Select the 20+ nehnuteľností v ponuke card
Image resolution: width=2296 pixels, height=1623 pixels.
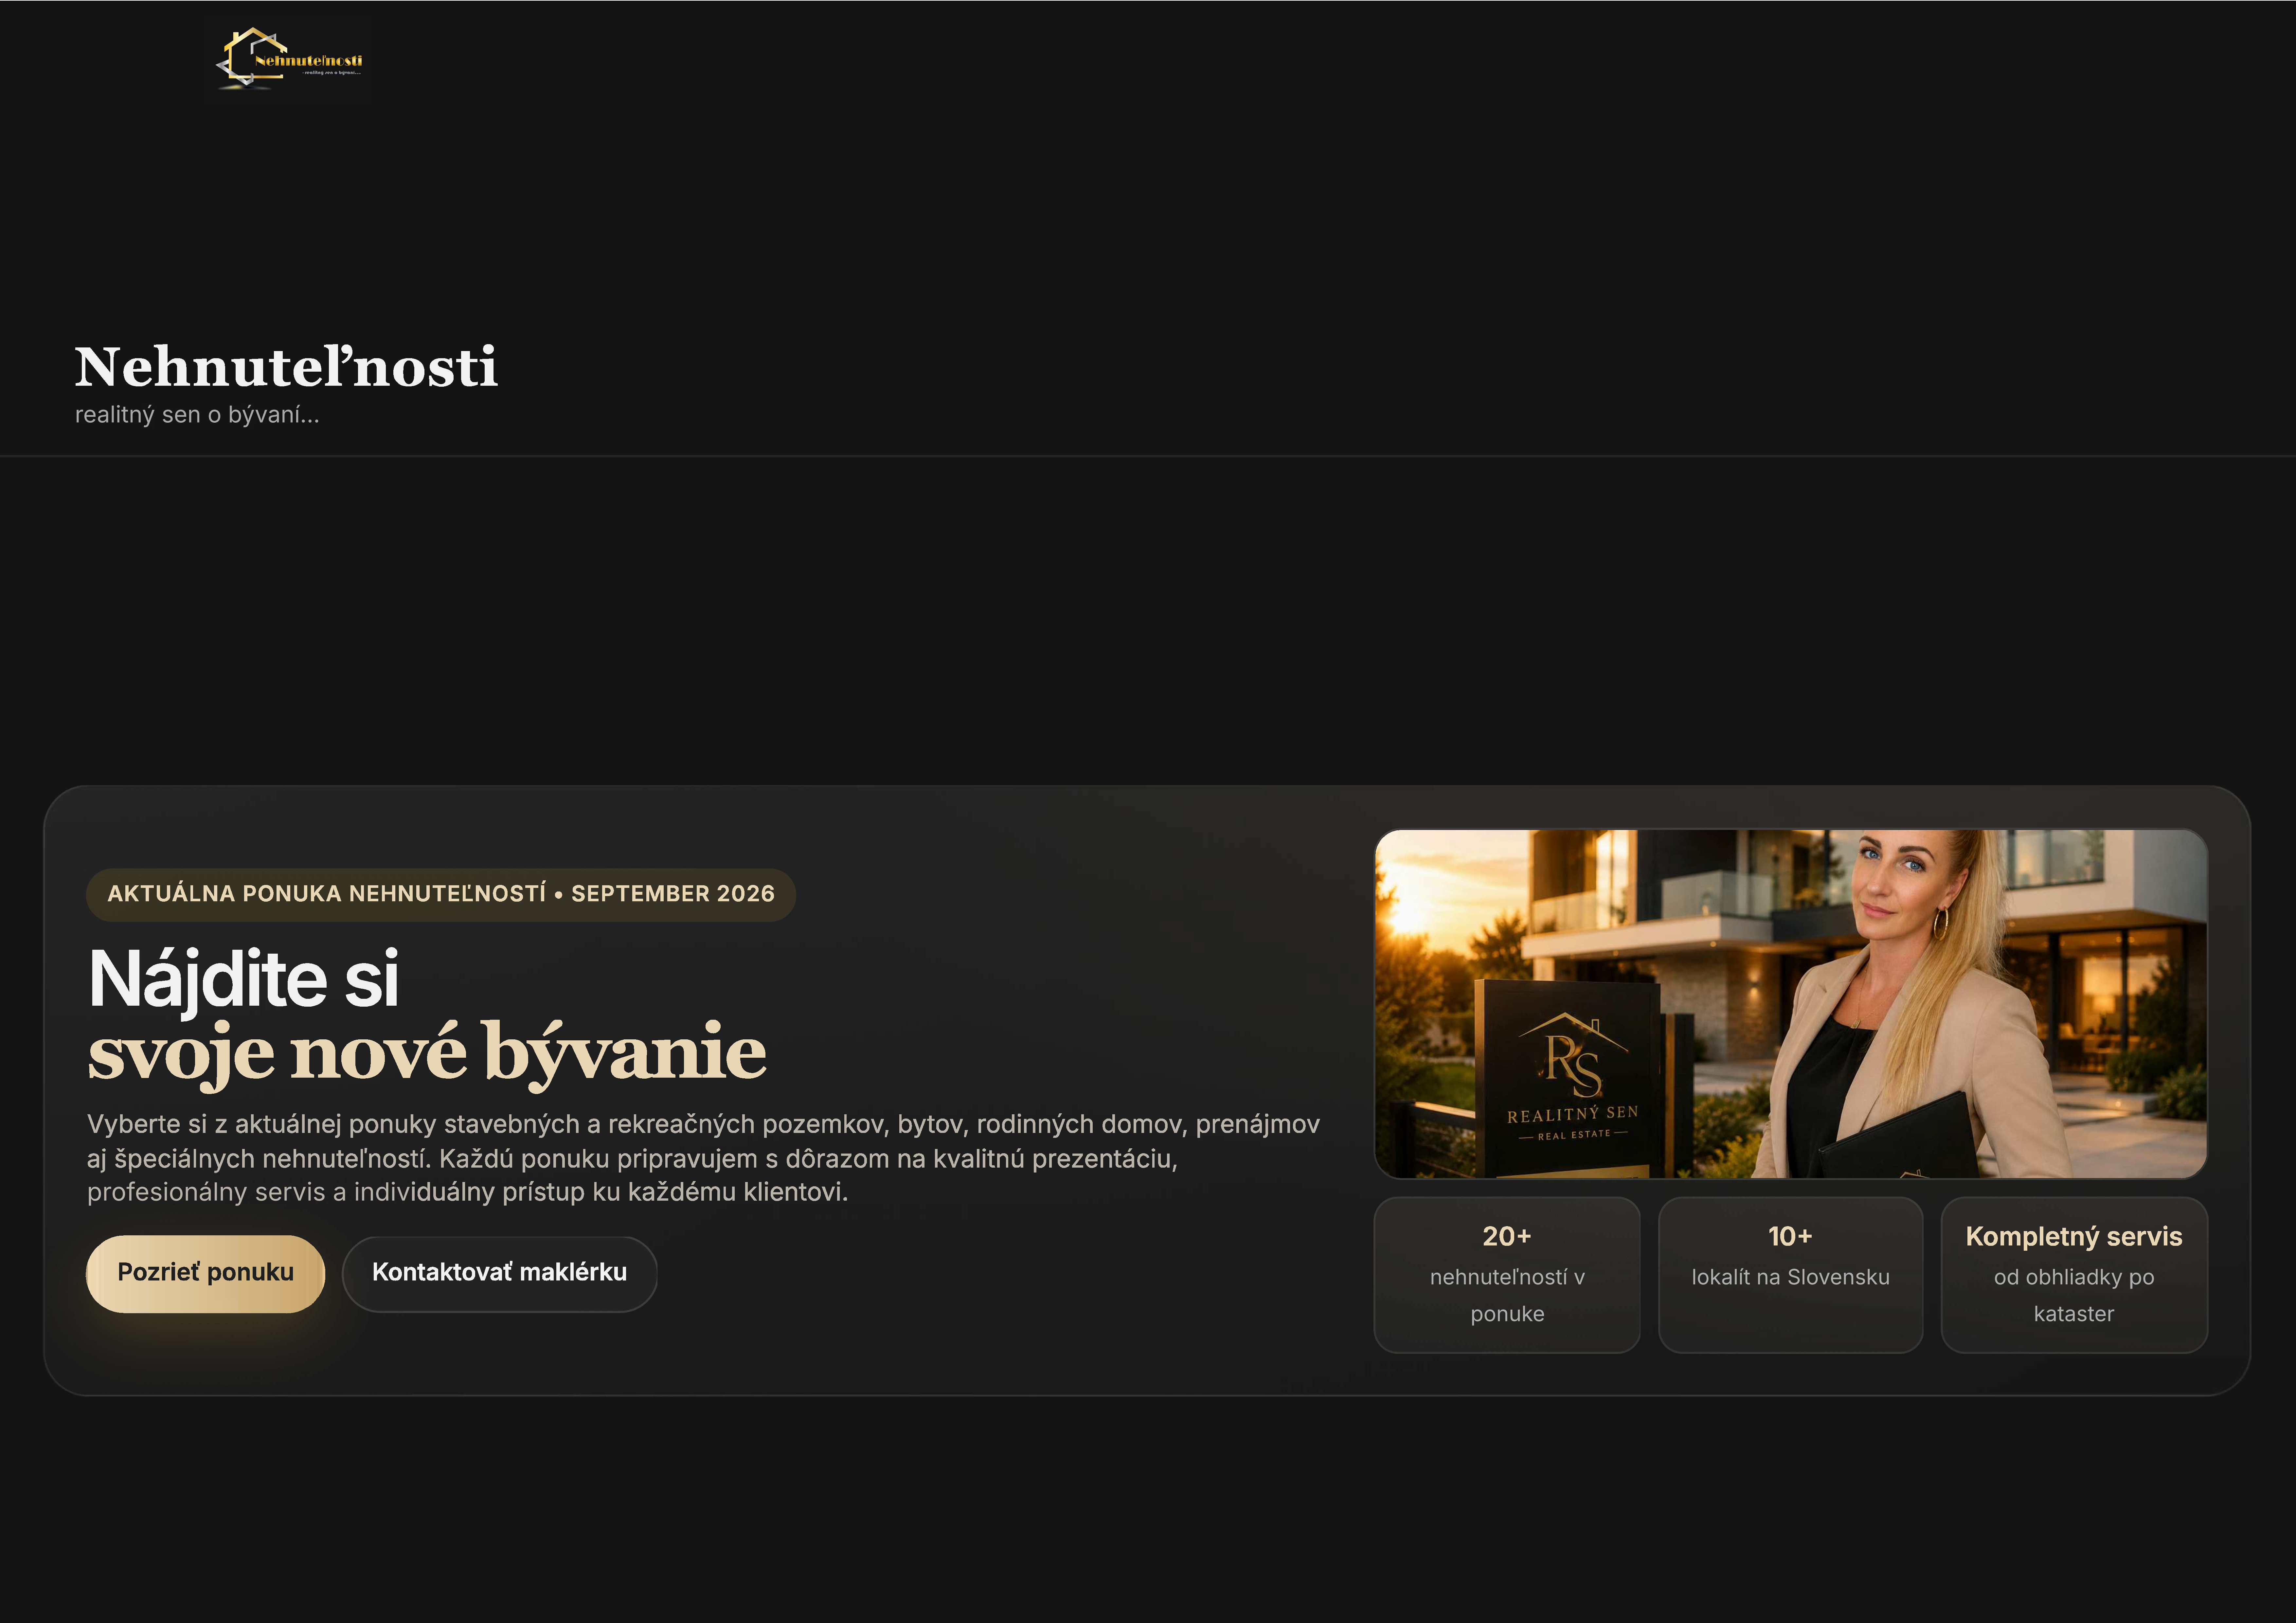1507,1275
